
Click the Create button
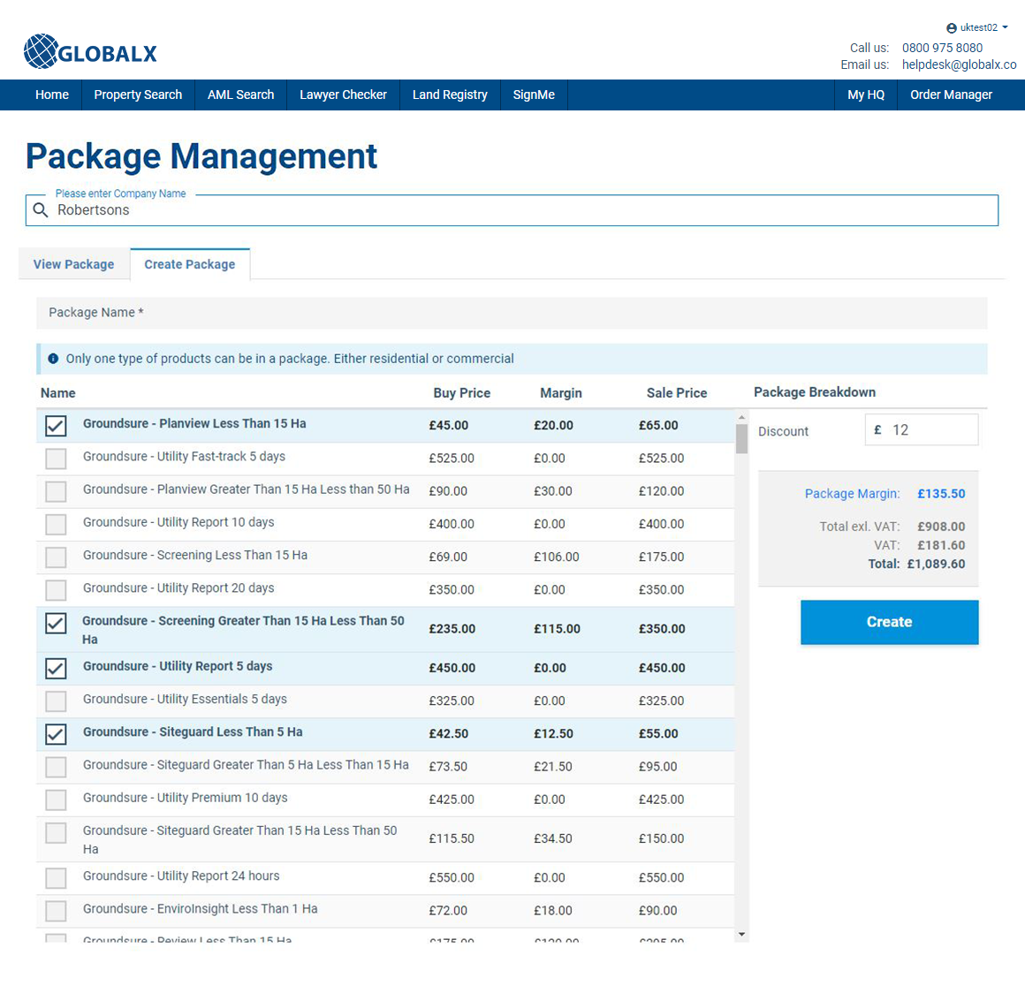tap(889, 622)
